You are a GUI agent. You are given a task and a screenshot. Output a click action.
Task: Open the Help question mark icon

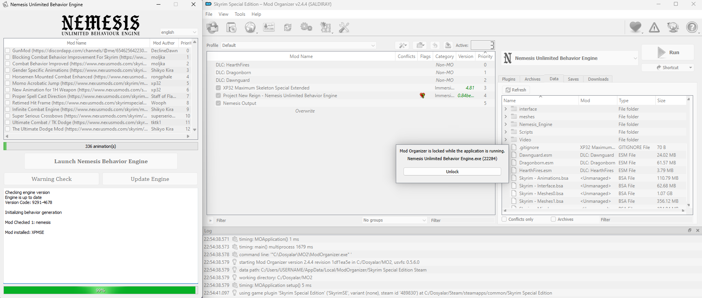tap(692, 27)
